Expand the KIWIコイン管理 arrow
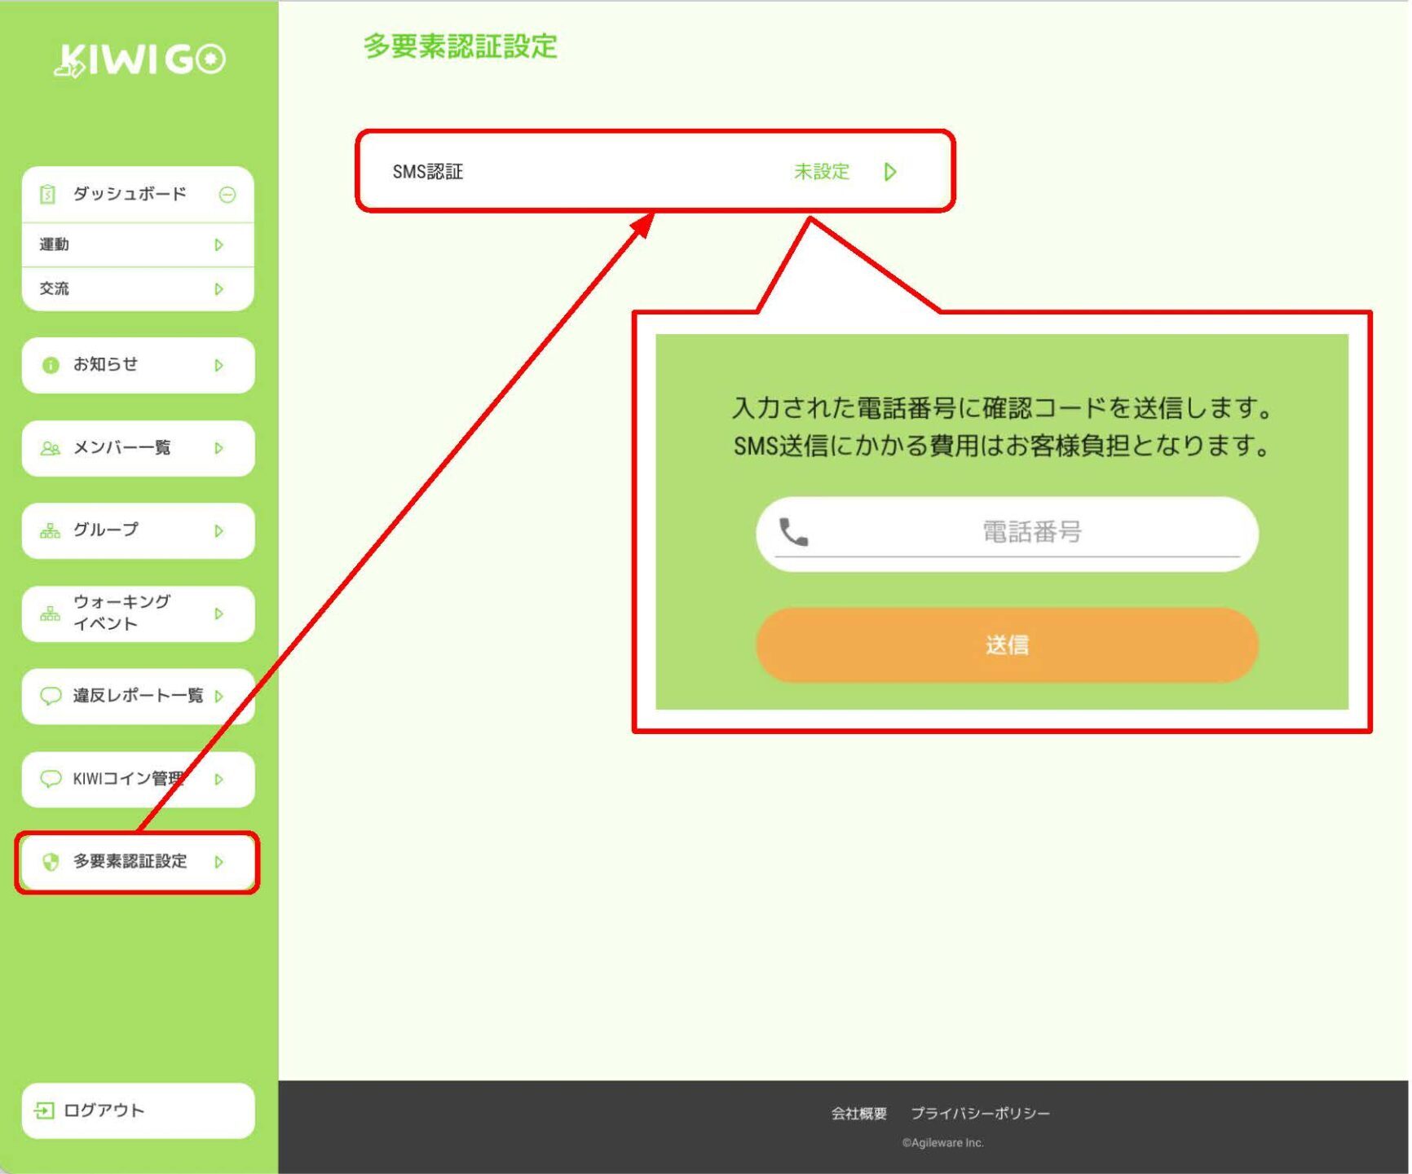Screen dimensions: 1412x1174 pyautogui.click(x=218, y=780)
